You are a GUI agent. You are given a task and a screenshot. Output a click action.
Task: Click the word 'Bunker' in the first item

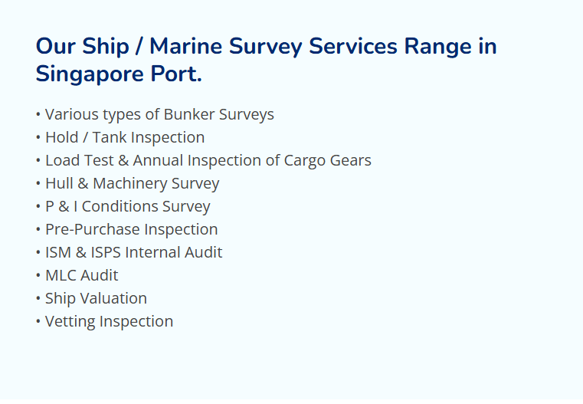[x=189, y=114]
